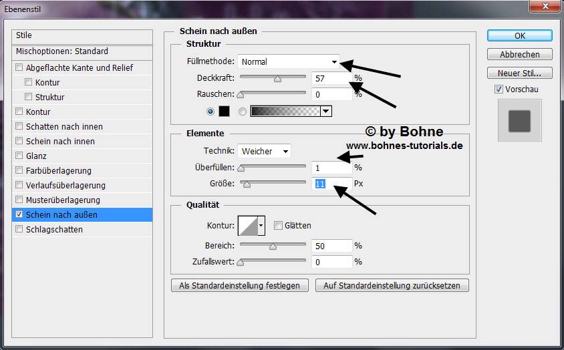564x350 pixels.
Task: Open the Kontur contour picker arrow
Action: click(261, 226)
